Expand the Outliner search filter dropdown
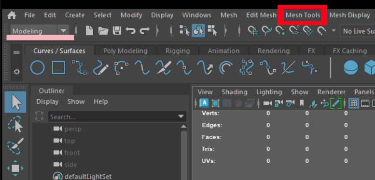The height and width of the screenshot is (180, 375). click(x=181, y=116)
